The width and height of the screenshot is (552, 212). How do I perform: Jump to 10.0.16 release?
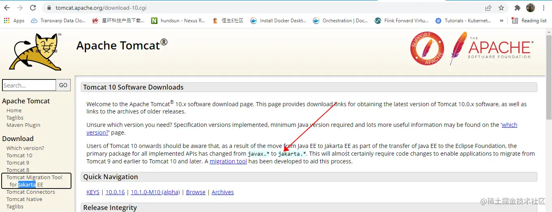point(115,192)
